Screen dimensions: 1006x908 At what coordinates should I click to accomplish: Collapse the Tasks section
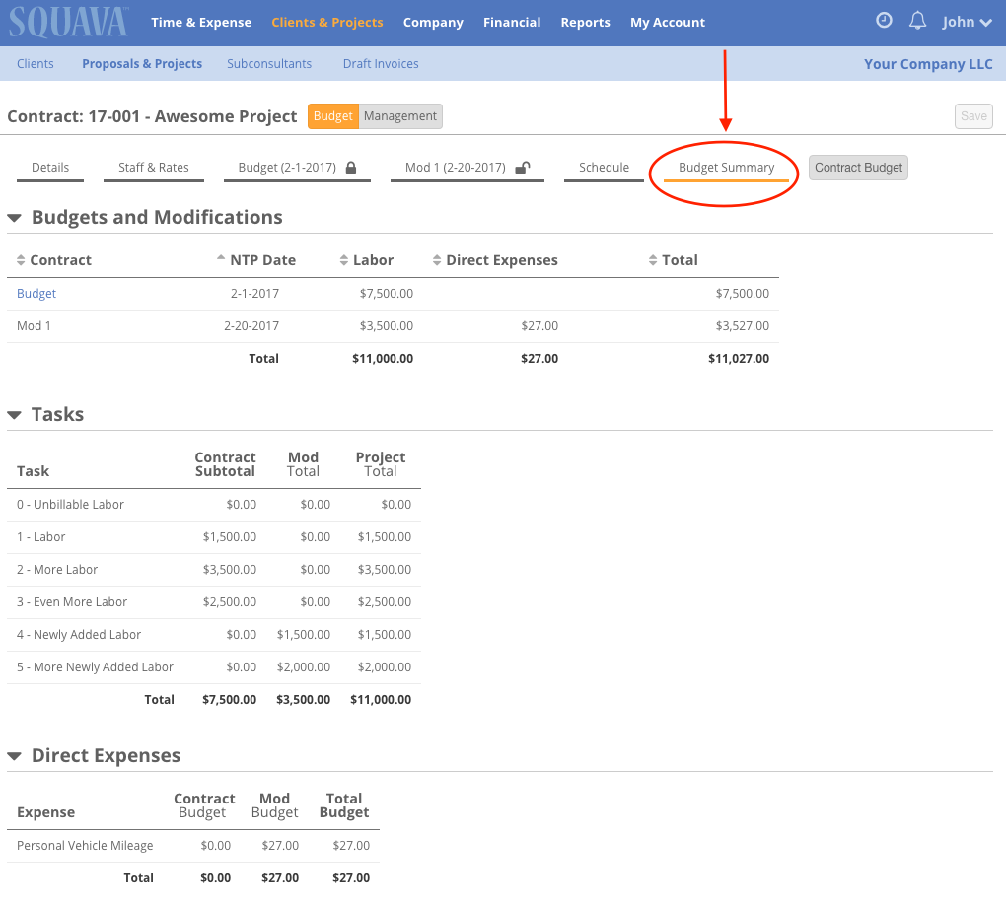pos(14,414)
